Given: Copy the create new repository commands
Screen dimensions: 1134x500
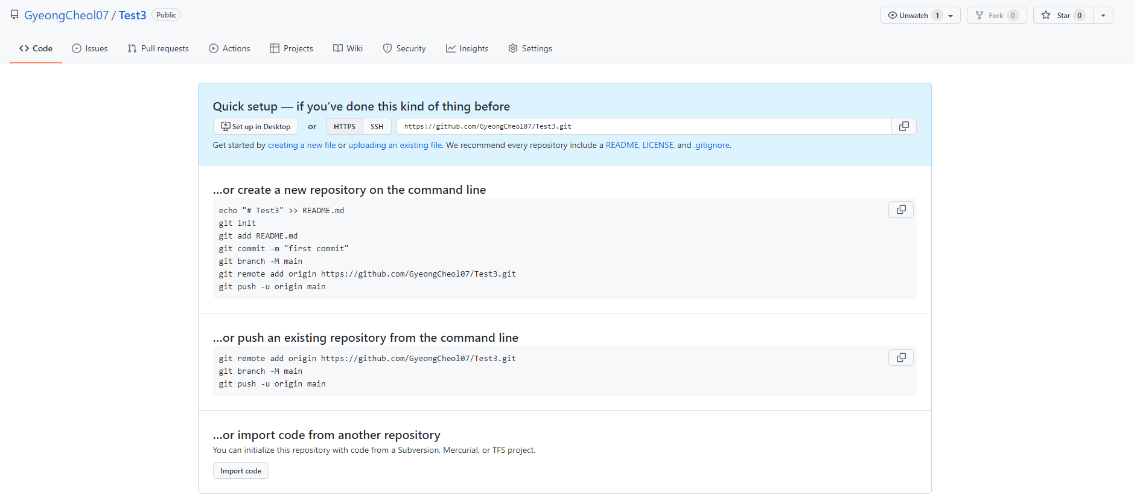Looking at the screenshot, I should click(900, 210).
